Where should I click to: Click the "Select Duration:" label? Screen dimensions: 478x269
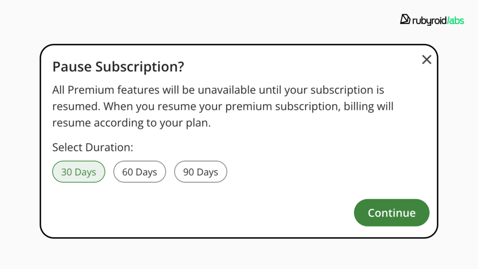93,148
